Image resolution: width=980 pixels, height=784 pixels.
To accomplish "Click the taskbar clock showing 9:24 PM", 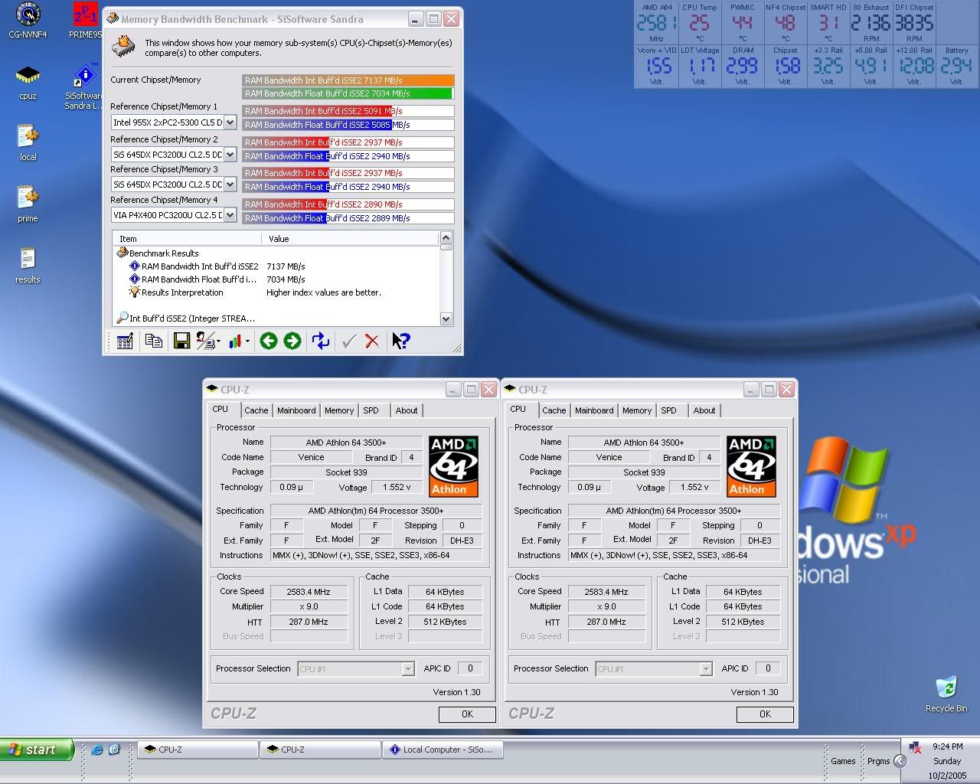I will (x=948, y=746).
